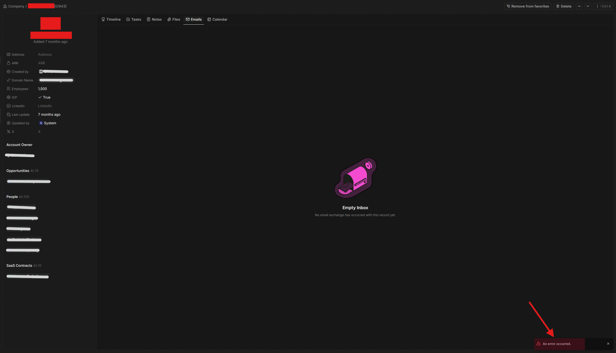
Task: Expand SaaS Contracts All (1) list
Action: tap(37, 266)
